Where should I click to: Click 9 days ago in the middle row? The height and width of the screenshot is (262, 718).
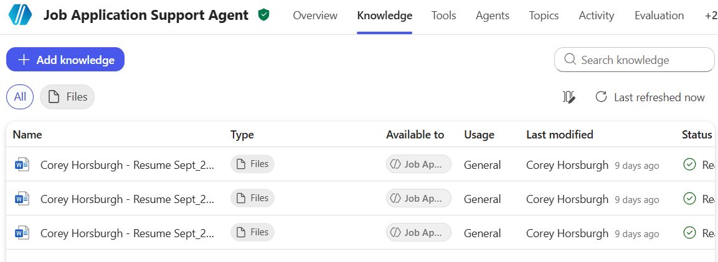[637, 199]
